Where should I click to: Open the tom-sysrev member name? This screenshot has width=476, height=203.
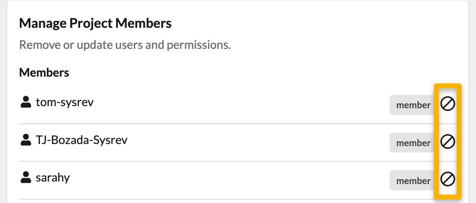tap(64, 102)
